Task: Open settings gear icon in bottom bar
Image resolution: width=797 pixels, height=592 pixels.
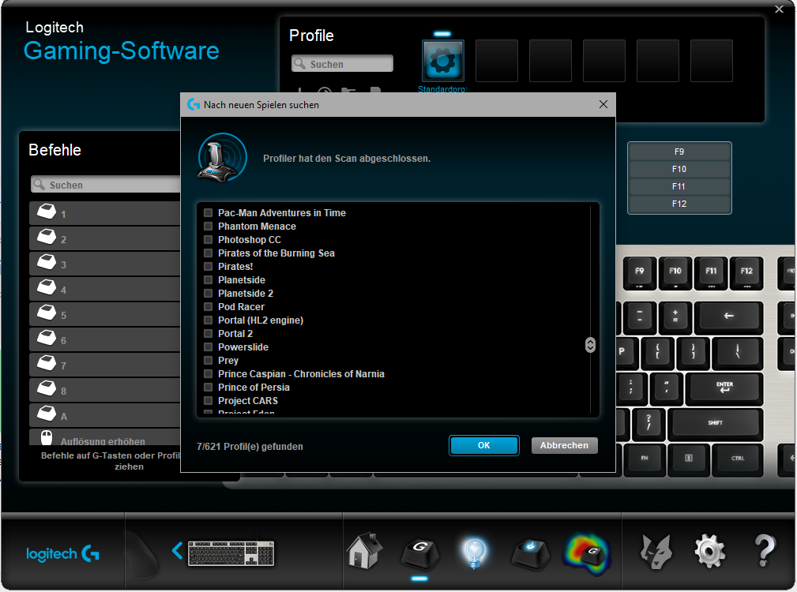Action: [x=709, y=552]
